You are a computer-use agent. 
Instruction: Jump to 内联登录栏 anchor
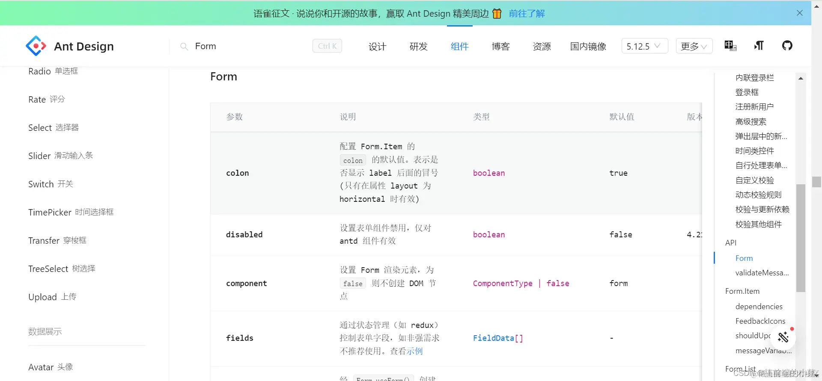(x=755, y=77)
